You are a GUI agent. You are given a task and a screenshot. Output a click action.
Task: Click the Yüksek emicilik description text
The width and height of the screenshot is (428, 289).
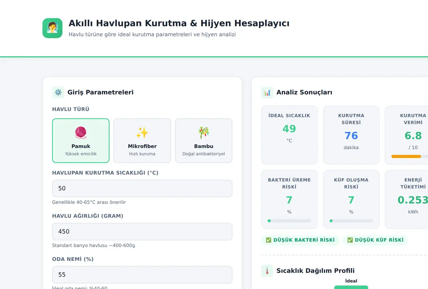point(81,154)
